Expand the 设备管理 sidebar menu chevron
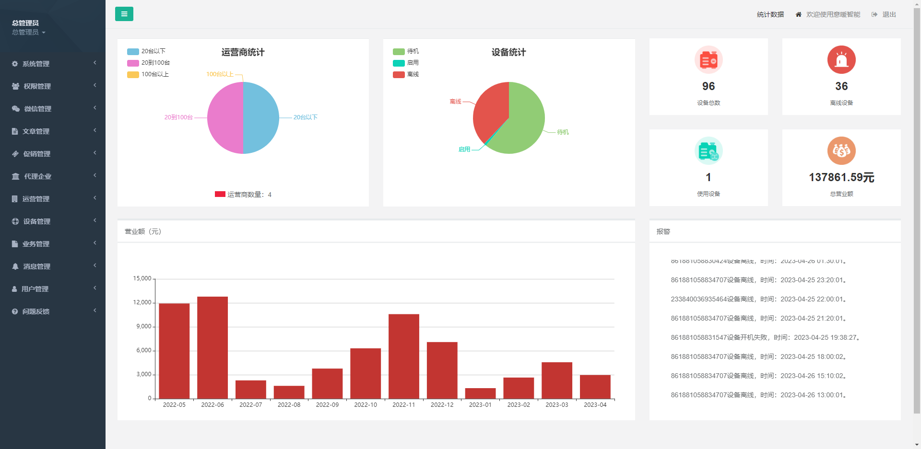Viewport: 921px width, 449px height. click(95, 220)
